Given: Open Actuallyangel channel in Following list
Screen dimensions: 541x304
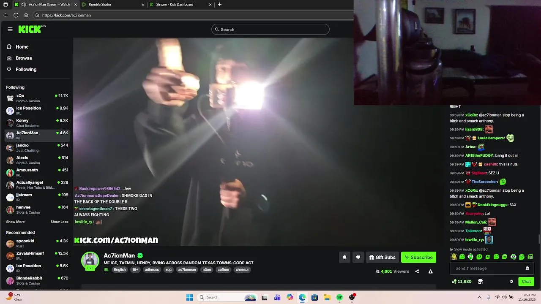Looking at the screenshot, I should click(x=37, y=185).
